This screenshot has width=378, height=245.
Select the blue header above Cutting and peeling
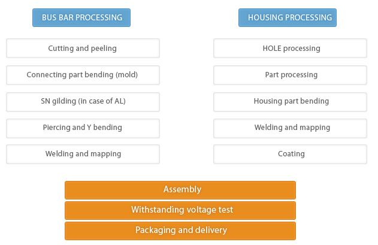point(81,17)
